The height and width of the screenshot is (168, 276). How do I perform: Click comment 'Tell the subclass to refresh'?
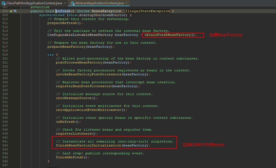tap(108, 31)
